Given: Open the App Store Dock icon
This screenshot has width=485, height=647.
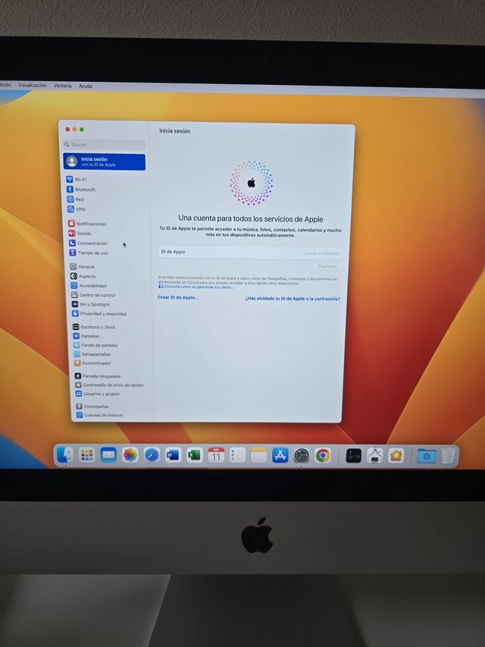Looking at the screenshot, I should pos(280,455).
